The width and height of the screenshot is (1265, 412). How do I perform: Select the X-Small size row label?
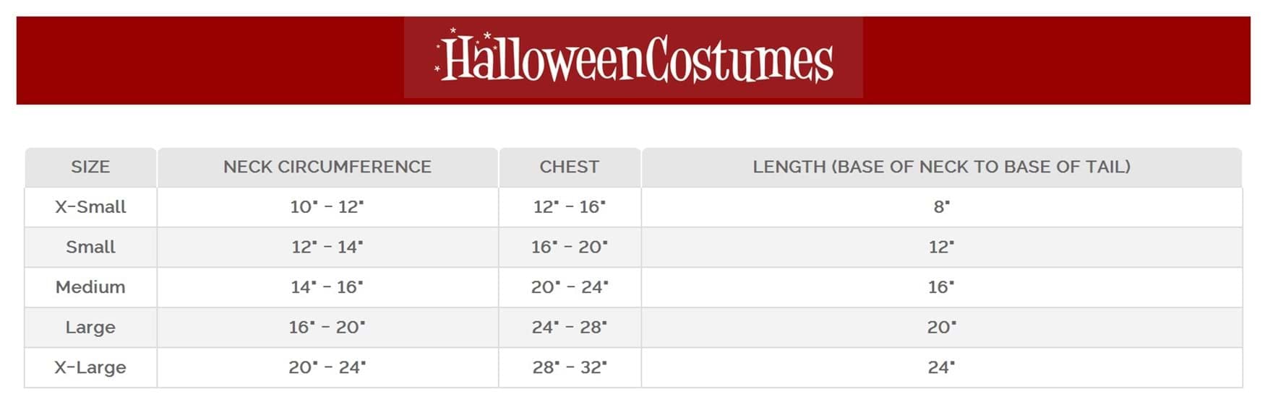point(90,207)
